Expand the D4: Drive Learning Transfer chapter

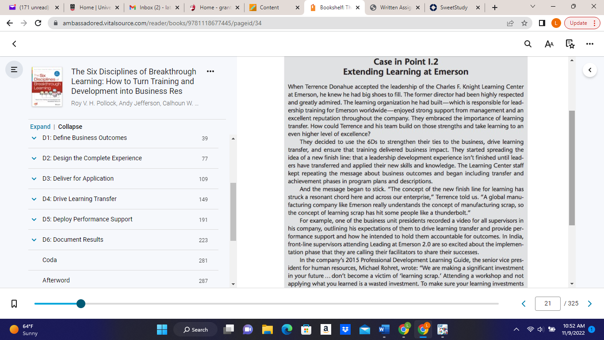click(34, 199)
